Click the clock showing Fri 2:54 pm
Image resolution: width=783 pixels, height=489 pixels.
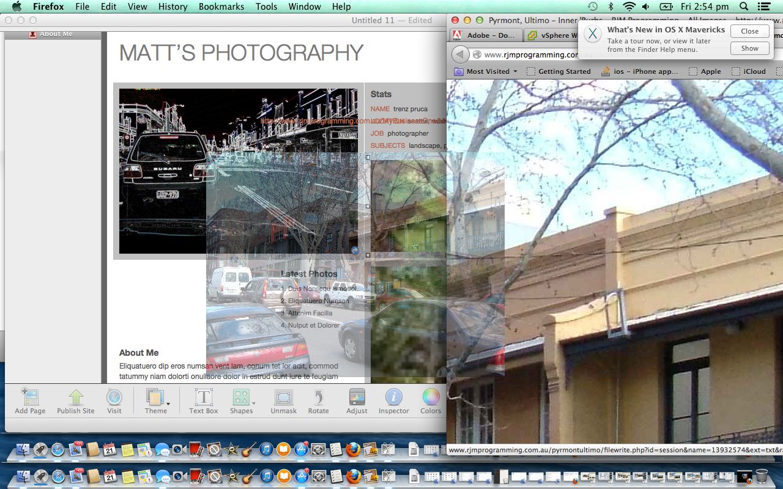(705, 7)
